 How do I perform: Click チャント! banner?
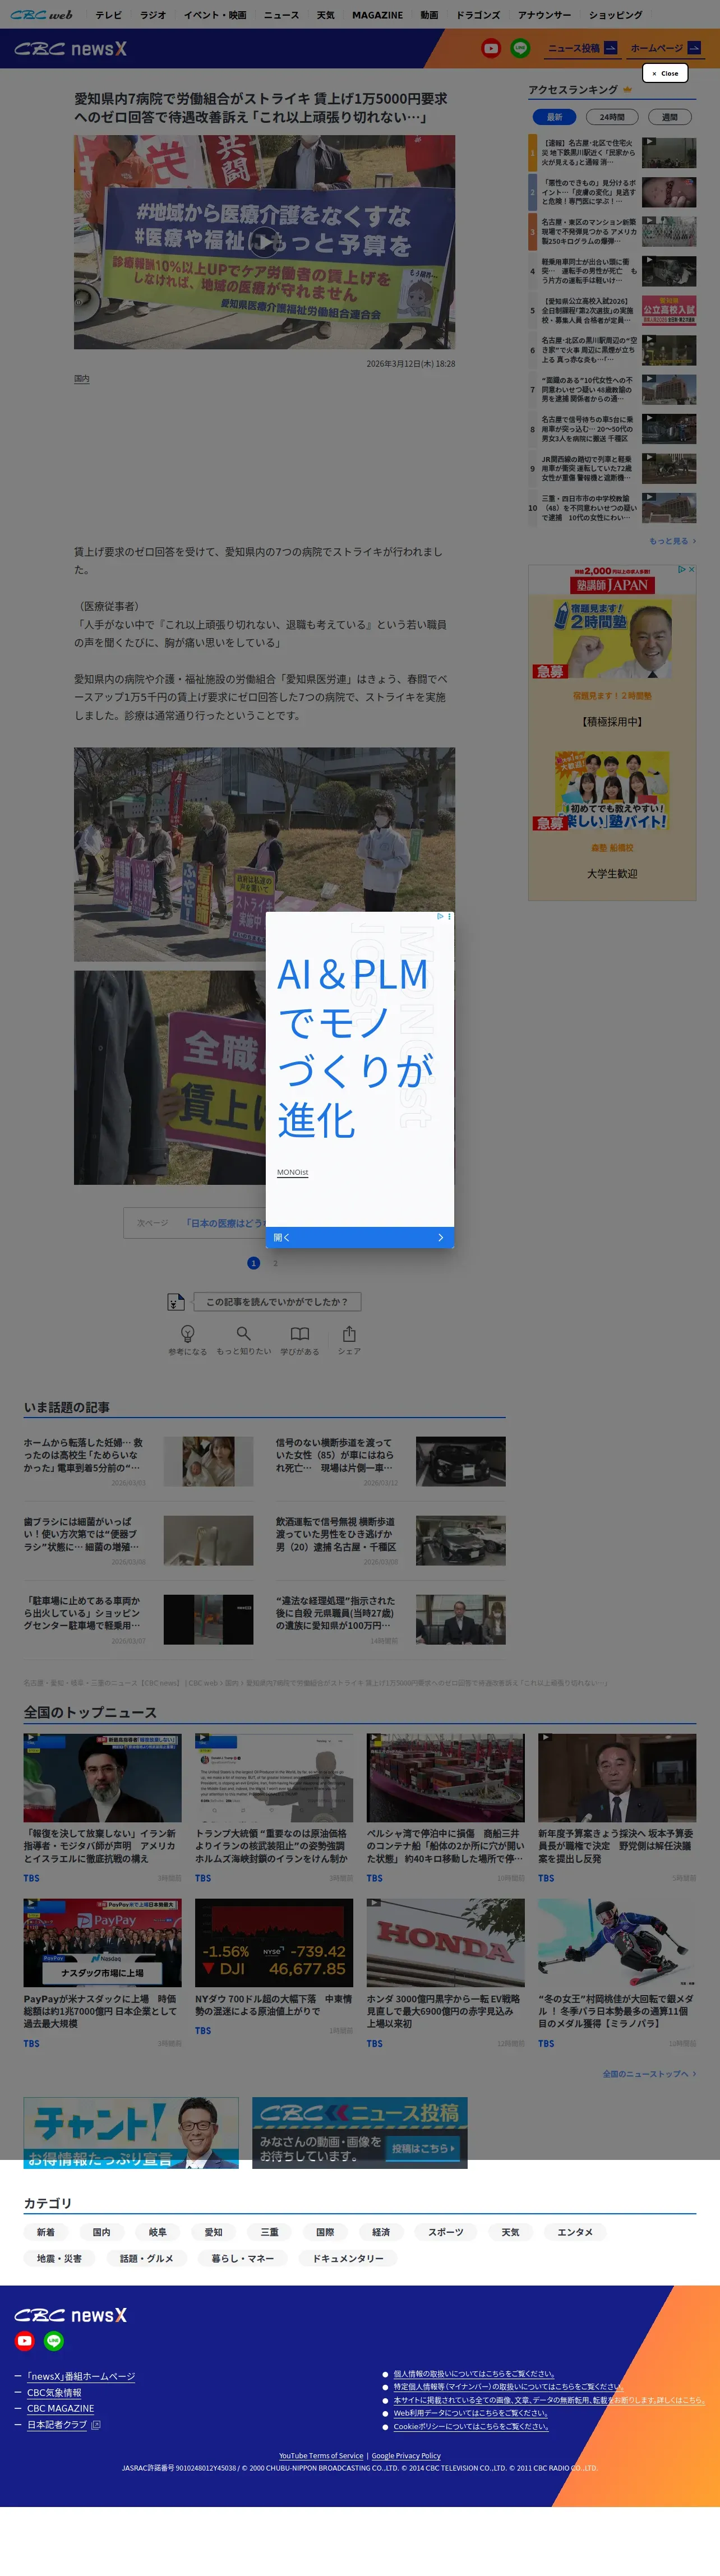131,2132
